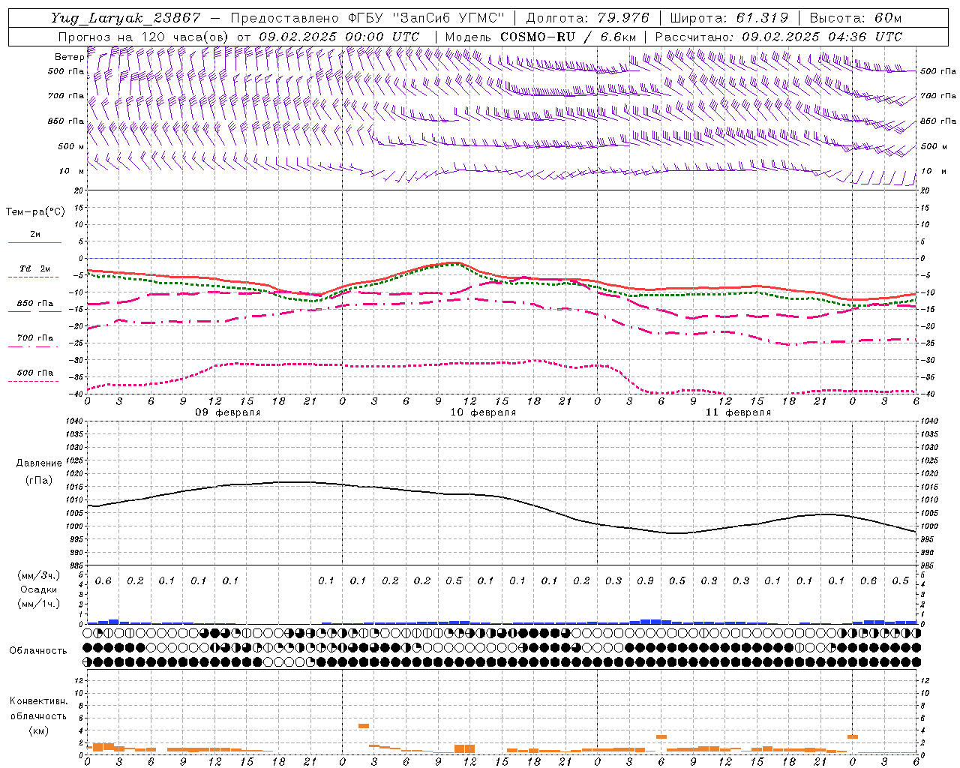Click the (гПа) unit under Давление
The width and height of the screenshot is (960, 768).
tap(39, 480)
